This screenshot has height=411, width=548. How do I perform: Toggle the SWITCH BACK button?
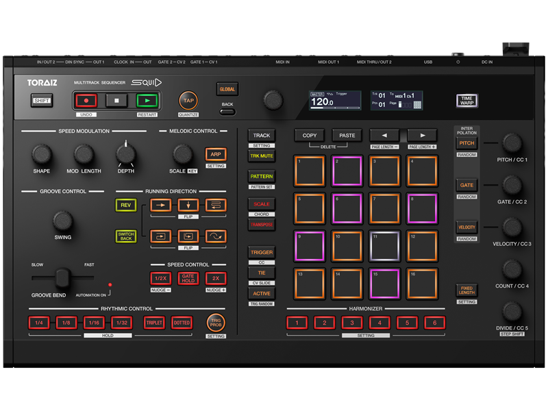tap(126, 236)
